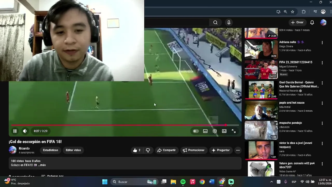Click the YouTube search magnifier button

pyautogui.click(x=215, y=22)
